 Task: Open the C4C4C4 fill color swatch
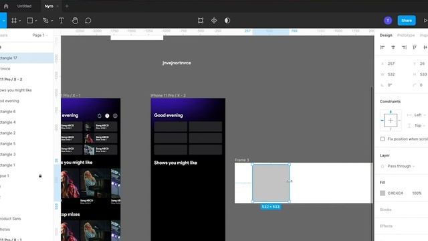point(383,193)
